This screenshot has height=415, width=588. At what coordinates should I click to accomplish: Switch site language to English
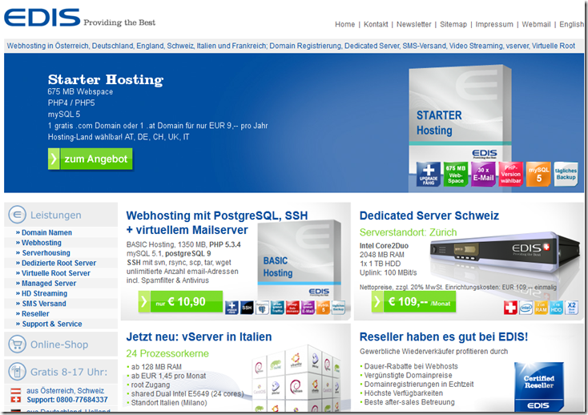(x=571, y=24)
